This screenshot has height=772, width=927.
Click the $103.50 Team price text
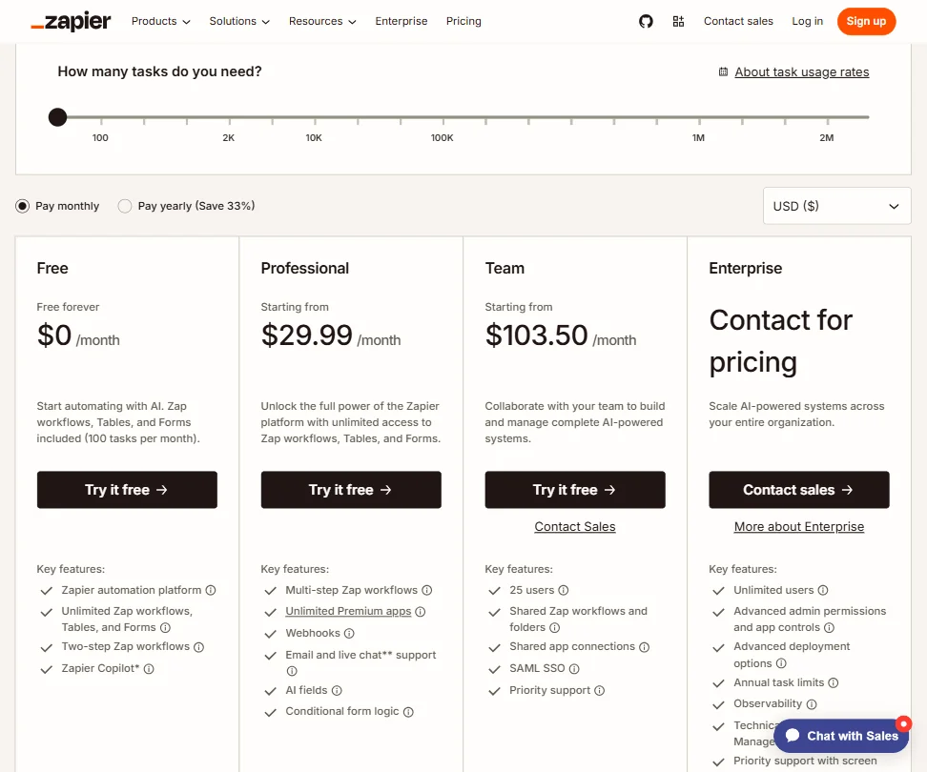coord(537,335)
